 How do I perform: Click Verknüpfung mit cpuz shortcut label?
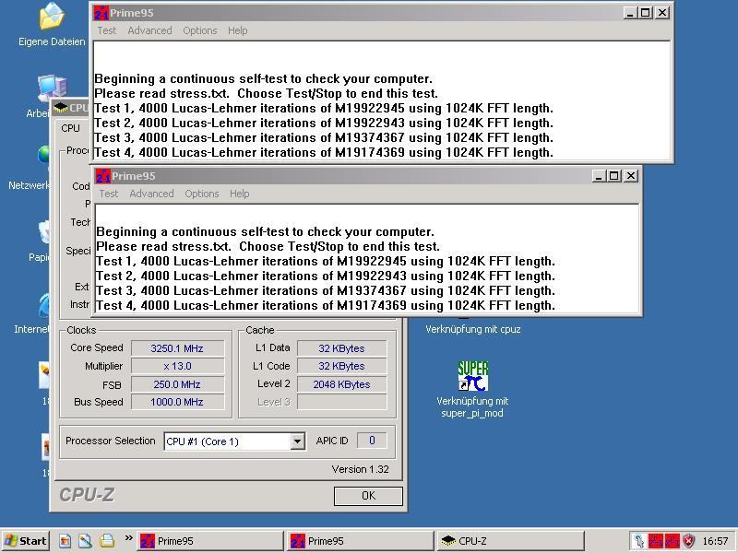pos(473,330)
